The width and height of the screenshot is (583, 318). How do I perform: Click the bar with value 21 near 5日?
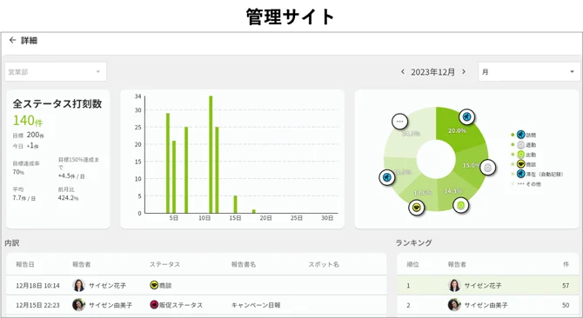[x=174, y=177]
